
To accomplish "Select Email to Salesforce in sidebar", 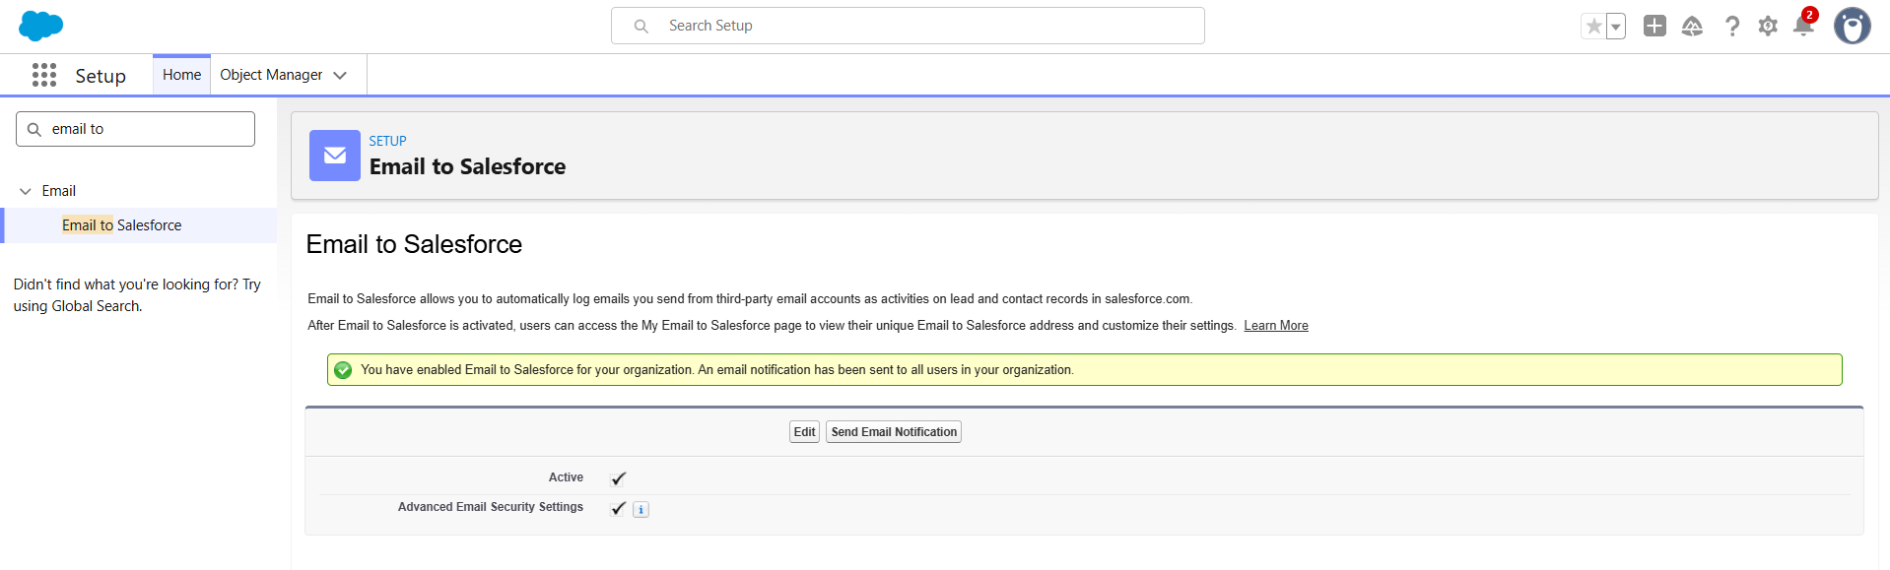I will (121, 225).
